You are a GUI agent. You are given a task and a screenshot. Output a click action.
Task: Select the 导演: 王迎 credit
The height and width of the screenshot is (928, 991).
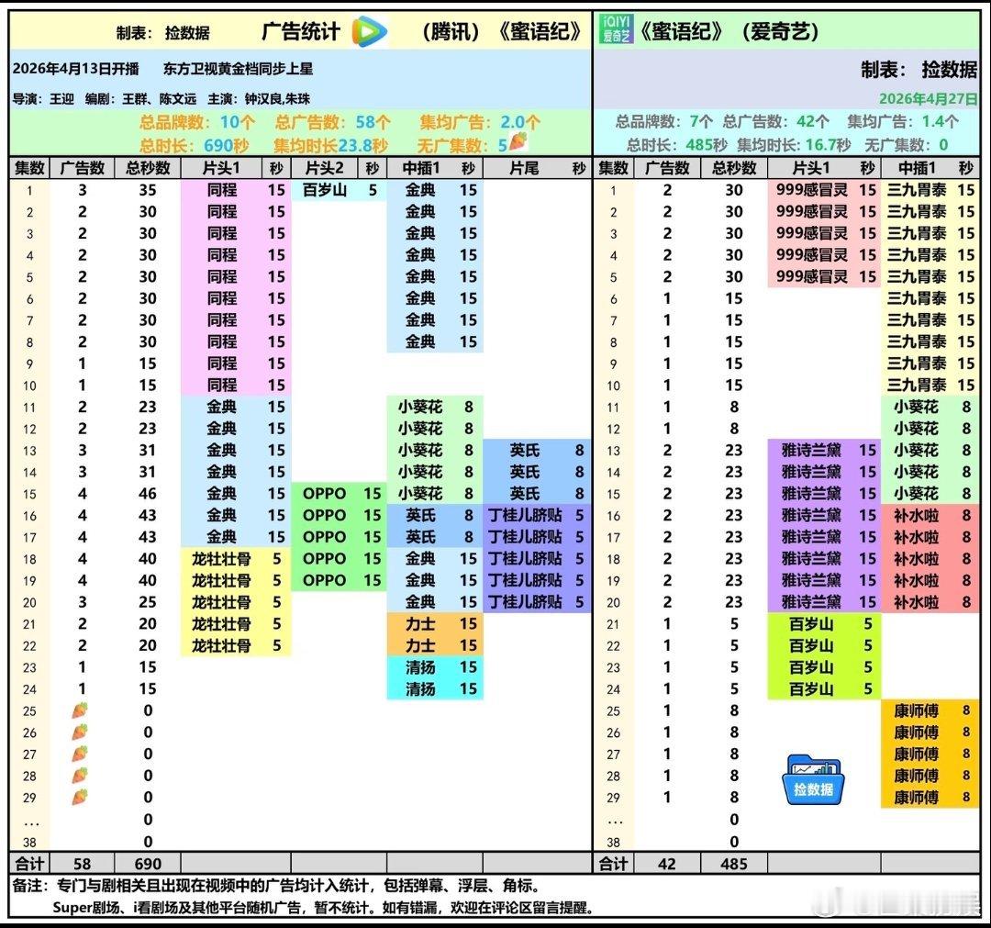(x=43, y=98)
